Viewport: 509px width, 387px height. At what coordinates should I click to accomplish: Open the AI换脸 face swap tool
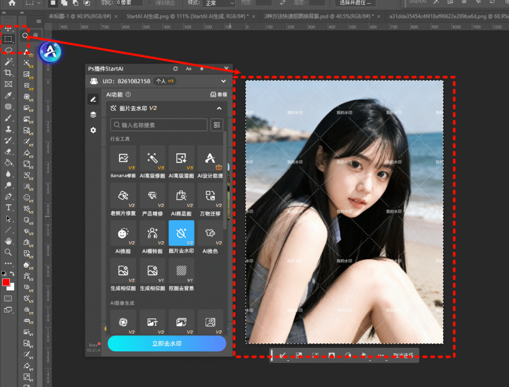click(123, 233)
